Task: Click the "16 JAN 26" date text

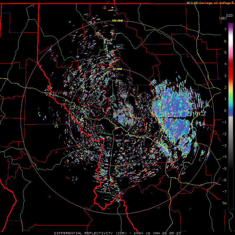Action: pyautogui.click(x=157, y=233)
